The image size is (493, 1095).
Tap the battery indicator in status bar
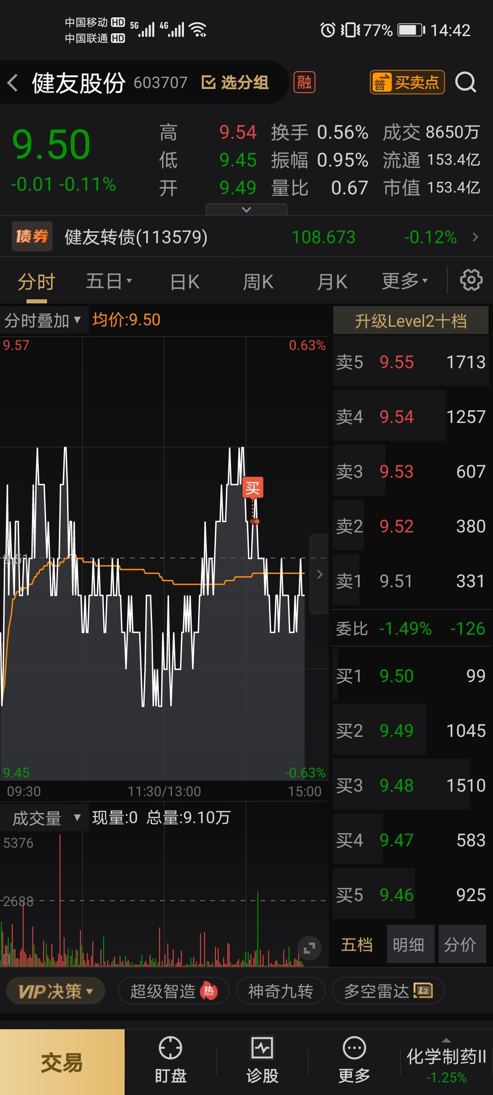coord(411,30)
